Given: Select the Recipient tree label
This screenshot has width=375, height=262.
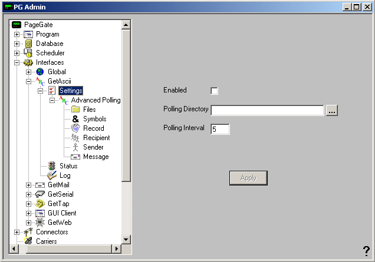Looking at the screenshot, I should (96, 138).
